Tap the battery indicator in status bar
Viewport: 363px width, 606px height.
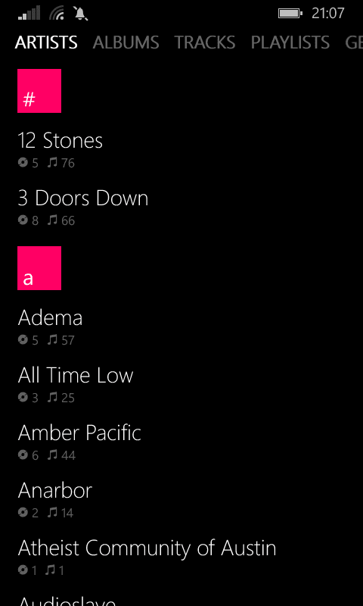coord(290,14)
